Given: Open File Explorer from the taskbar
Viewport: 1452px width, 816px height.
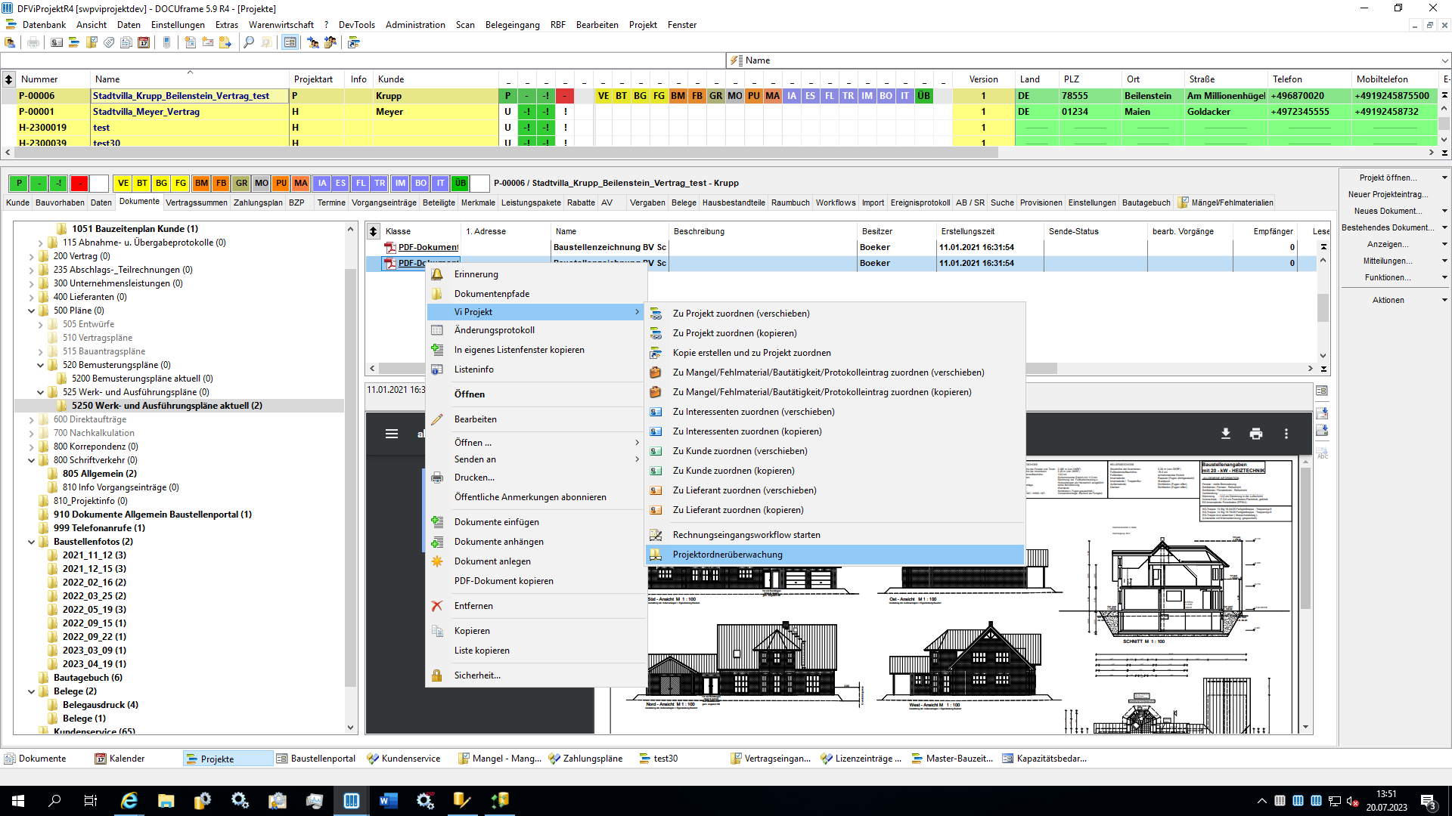Looking at the screenshot, I should pos(166,801).
